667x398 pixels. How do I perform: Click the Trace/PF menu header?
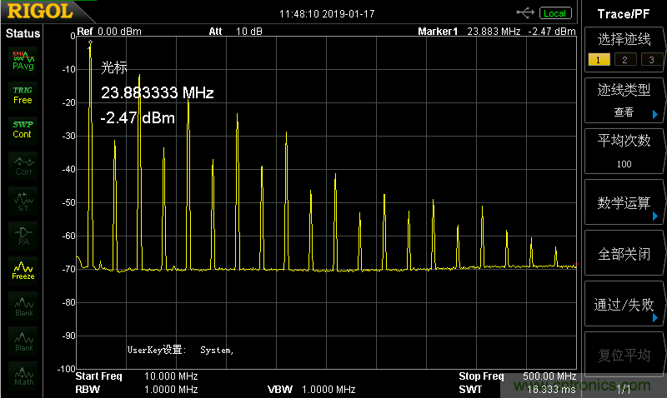coord(624,13)
